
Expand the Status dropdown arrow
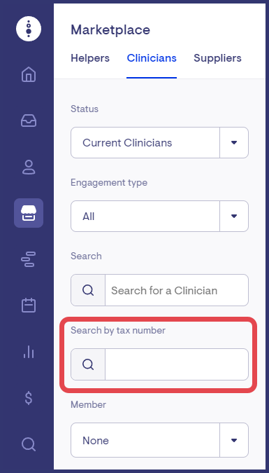point(234,143)
